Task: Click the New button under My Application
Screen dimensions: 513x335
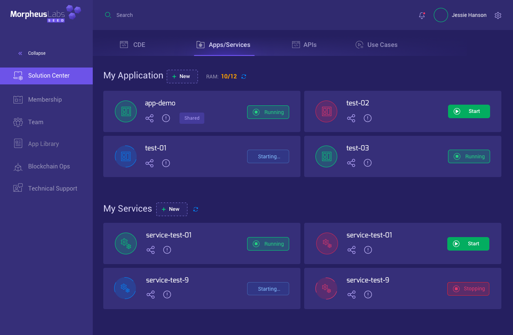Action: pyautogui.click(x=182, y=76)
